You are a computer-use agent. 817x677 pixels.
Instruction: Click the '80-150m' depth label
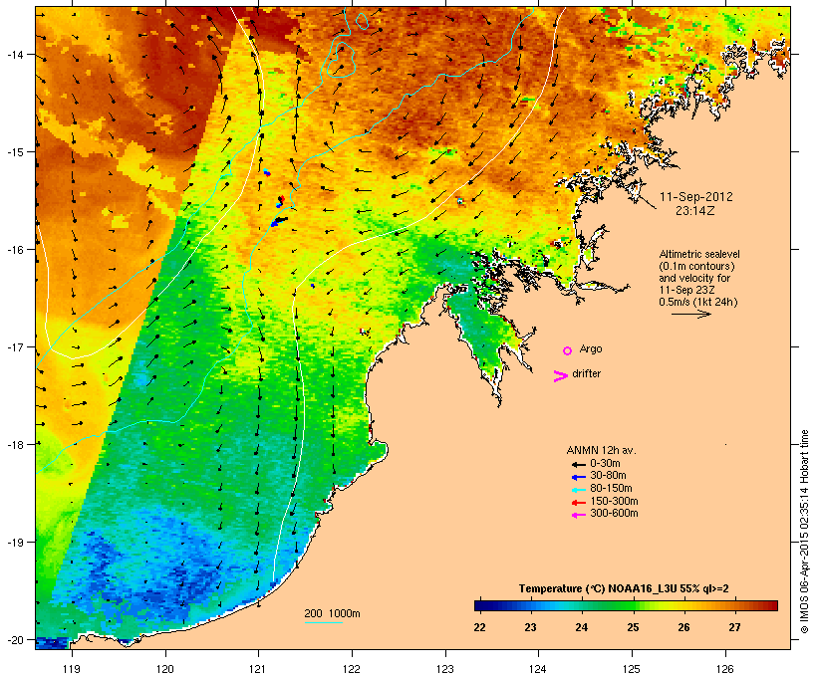tap(611, 489)
